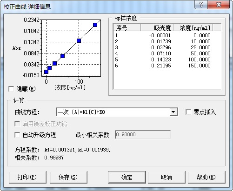Click the help question mark title button

pyautogui.click(x=201, y=5)
